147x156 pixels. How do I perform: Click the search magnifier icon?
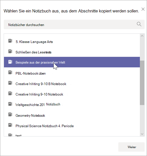click(x=139, y=24)
